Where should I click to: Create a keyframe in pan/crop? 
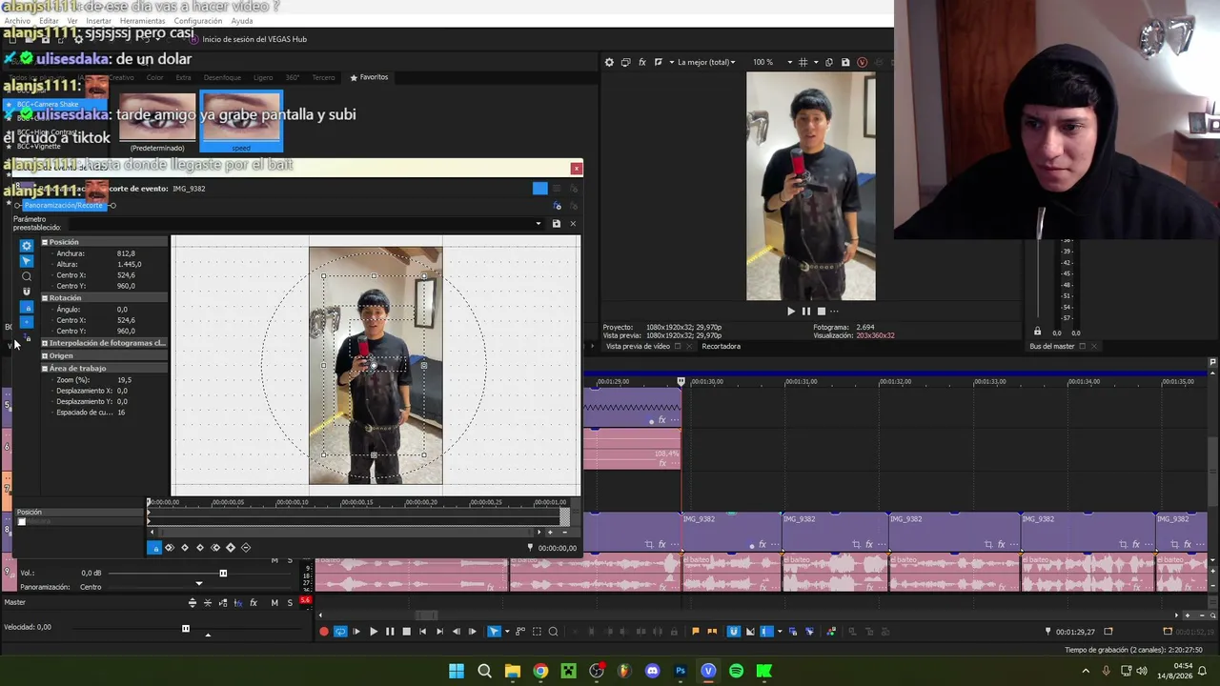click(x=231, y=548)
